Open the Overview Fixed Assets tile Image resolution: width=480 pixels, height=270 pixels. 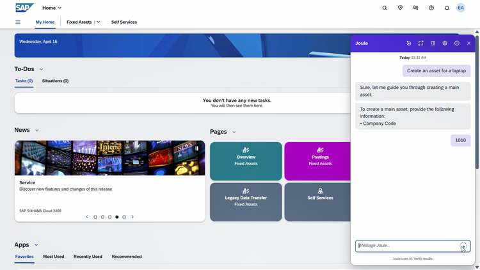[246, 161]
